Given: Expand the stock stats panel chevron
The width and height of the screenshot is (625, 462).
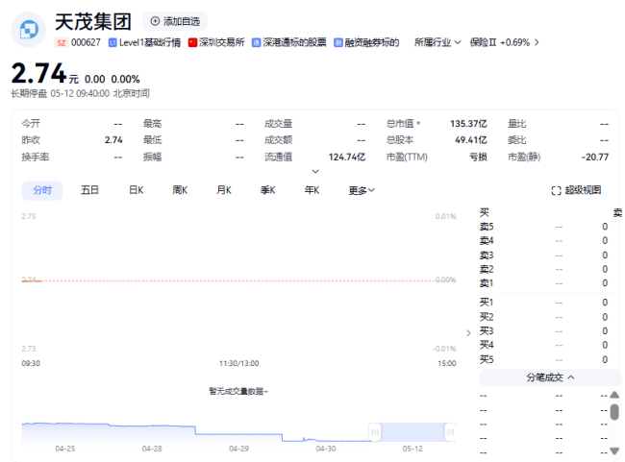Looking at the screenshot, I should tap(314, 171).
